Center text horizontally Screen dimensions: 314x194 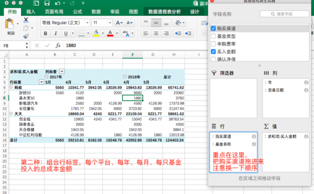click(156, 33)
